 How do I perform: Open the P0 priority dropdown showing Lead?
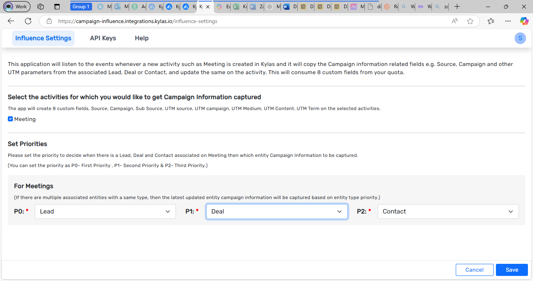click(105, 212)
